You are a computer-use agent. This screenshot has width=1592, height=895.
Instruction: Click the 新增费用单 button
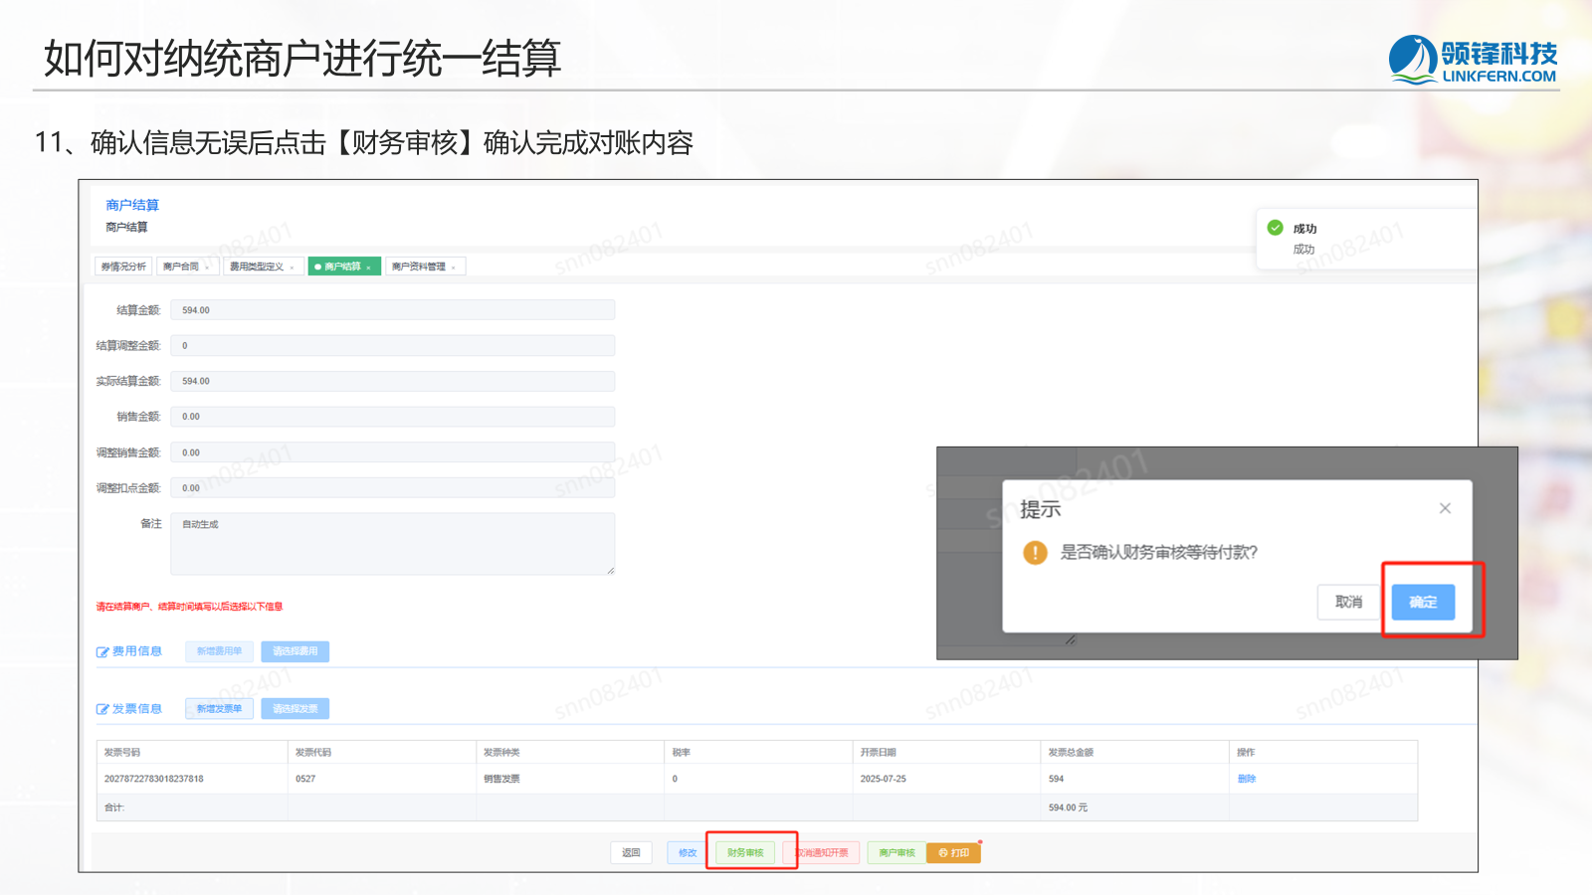[219, 651]
